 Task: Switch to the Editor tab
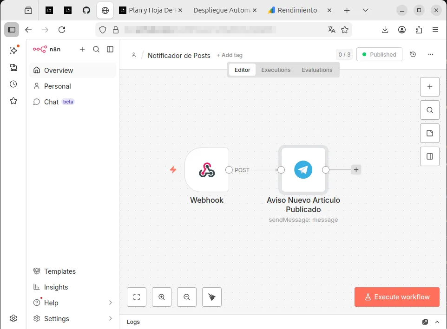(x=242, y=70)
